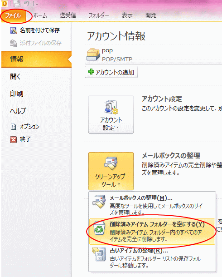This screenshot has height=277, width=222.
Task: Switch to the 送受信 ribbon tab
Action: [68, 15]
